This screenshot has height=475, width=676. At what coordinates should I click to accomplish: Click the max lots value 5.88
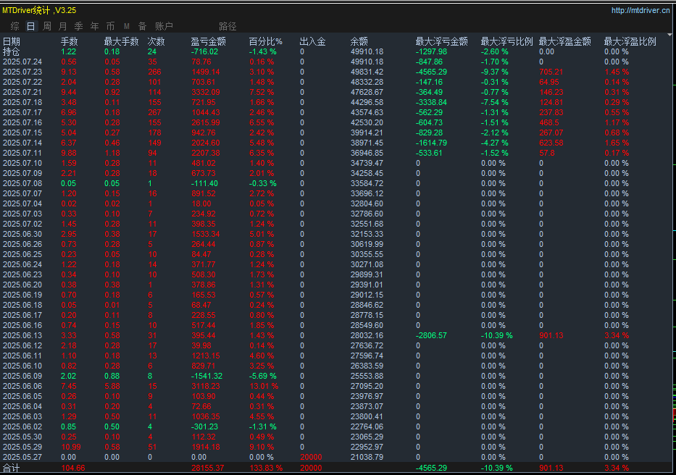pos(112,386)
